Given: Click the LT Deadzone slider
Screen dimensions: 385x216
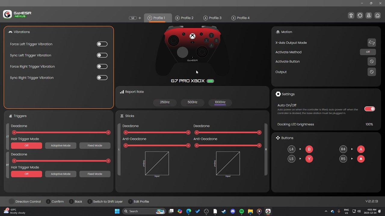Looking at the screenshot, I should tap(61, 133).
